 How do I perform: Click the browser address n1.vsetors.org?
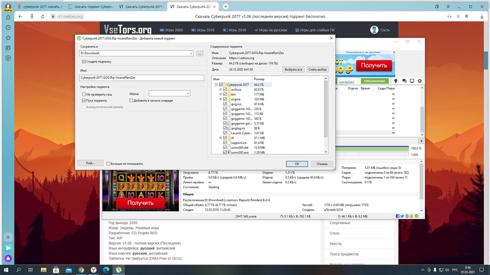point(70,16)
